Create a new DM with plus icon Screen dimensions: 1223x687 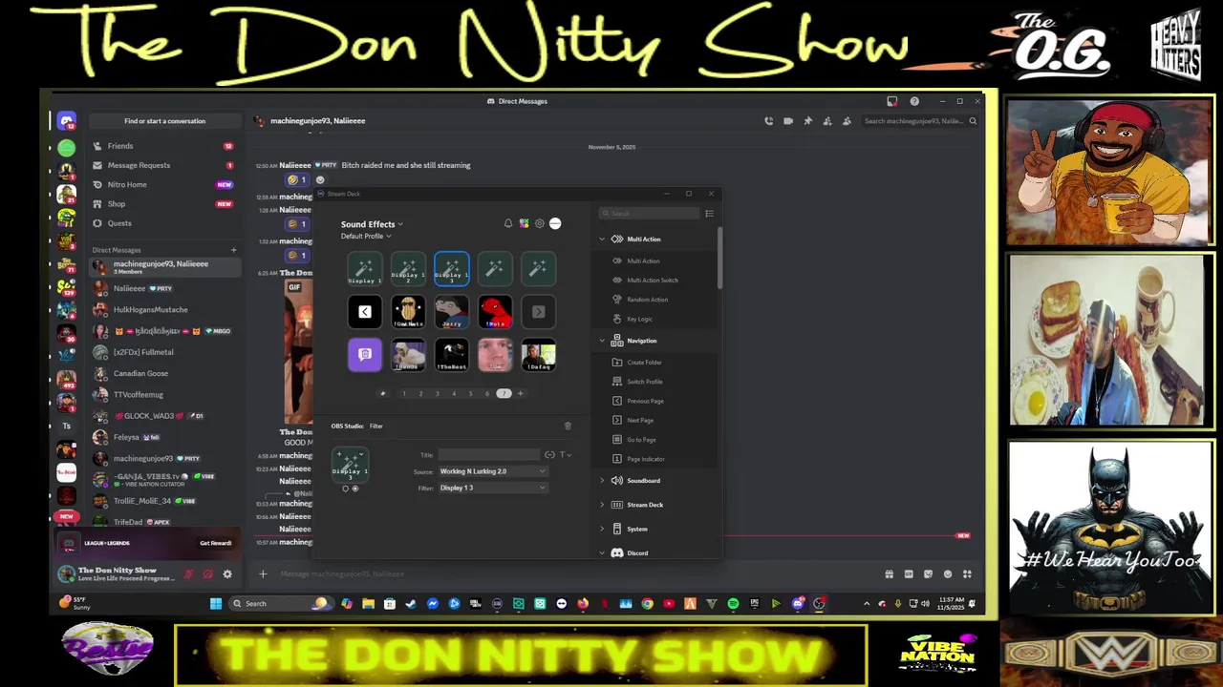pos(233,250)
